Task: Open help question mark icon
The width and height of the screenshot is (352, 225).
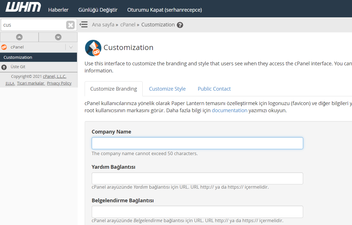Action: click(180, 25)
